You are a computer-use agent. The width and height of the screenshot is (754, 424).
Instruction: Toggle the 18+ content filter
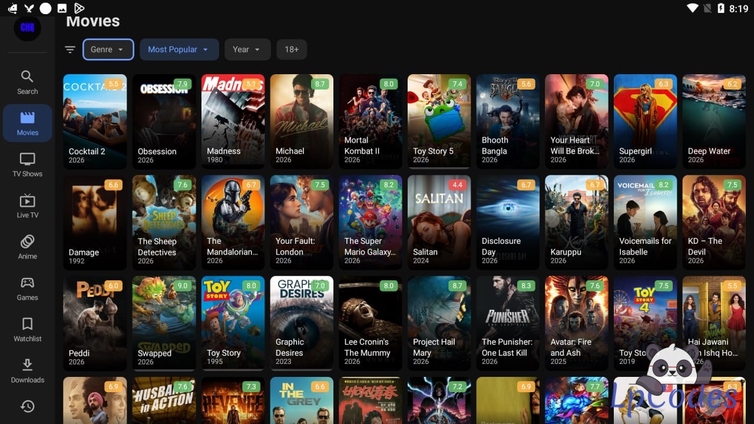tap(292, 49)
